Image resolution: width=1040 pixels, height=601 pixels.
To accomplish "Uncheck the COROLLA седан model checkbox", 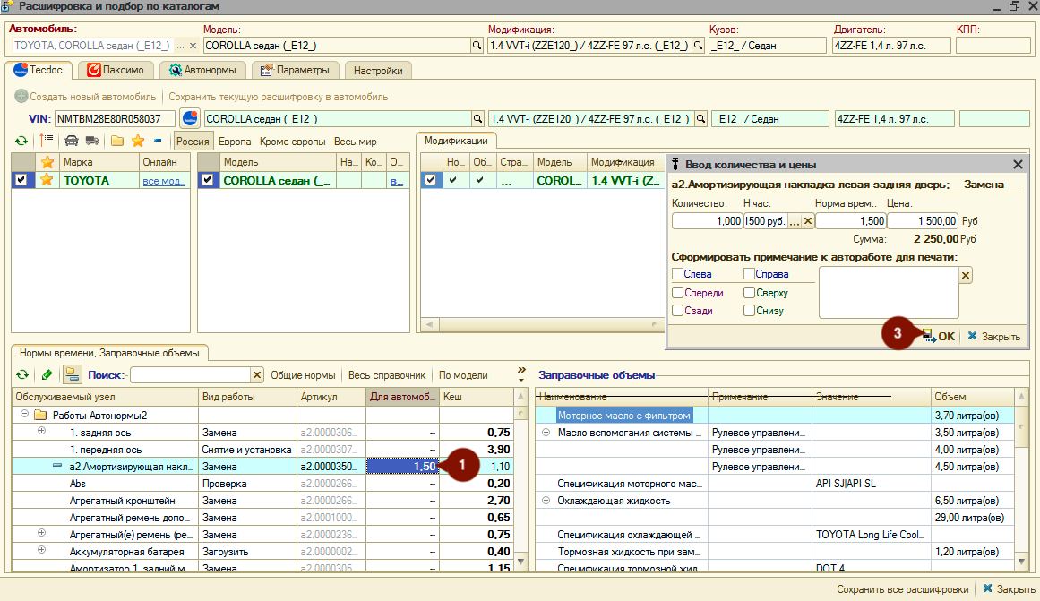I will tap(208, 180).
